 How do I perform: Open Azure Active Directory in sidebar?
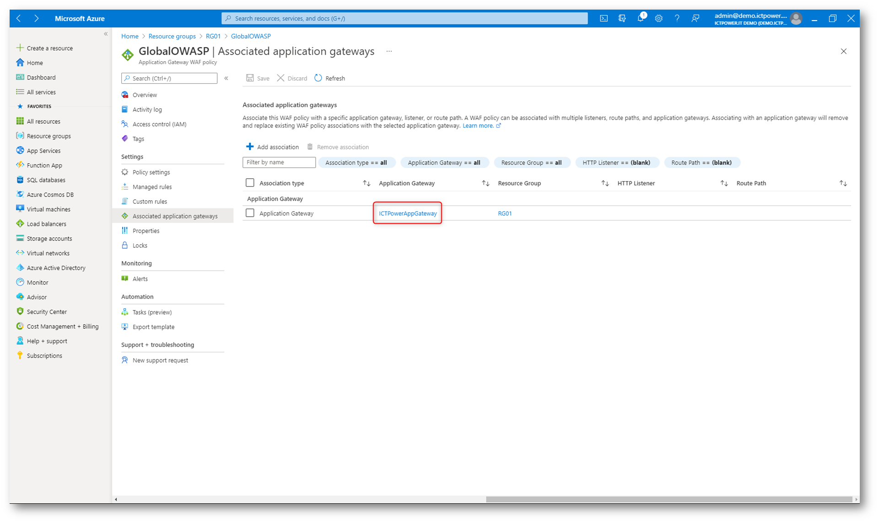tap(56, 267)
